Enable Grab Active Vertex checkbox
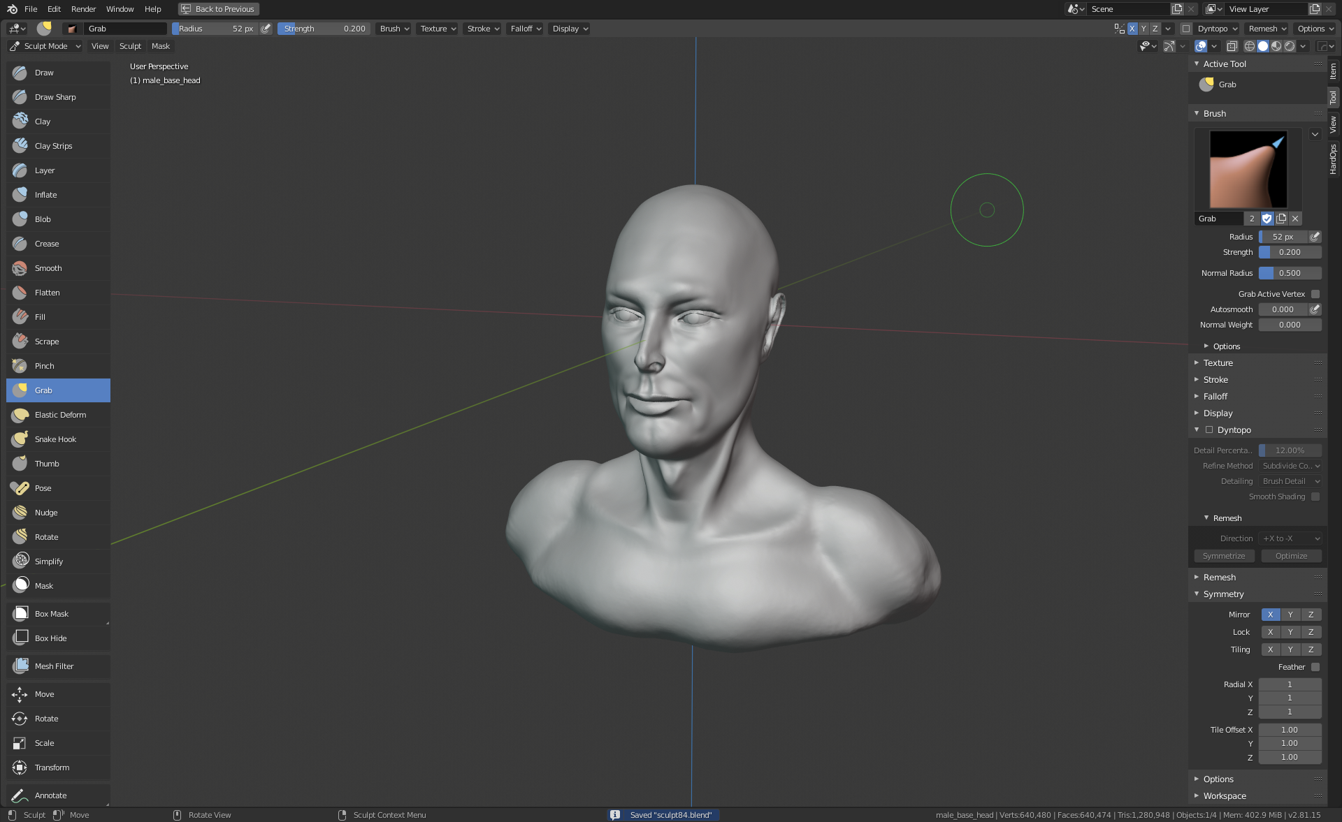The width and height of the screenshot is (1342, 822). point(1315,294)
